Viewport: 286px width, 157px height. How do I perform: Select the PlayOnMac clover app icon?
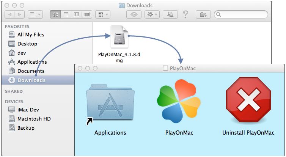pyautogui.click(x=179, y=101)
